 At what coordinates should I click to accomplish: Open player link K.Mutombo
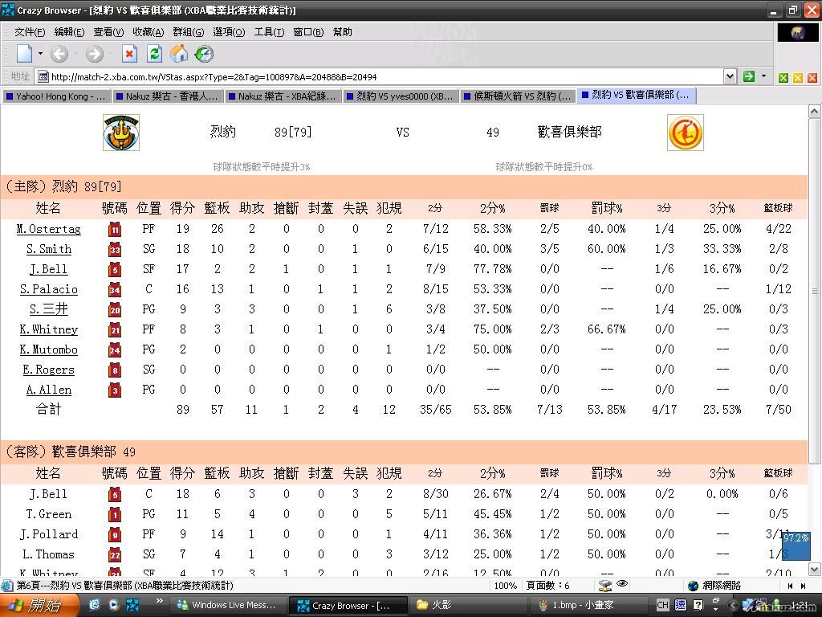[49, 349]
